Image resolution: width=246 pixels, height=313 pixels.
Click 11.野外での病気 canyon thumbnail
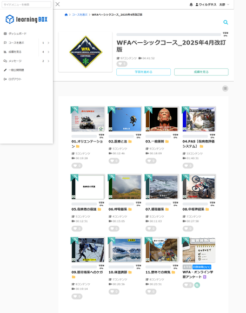click(162, 250)
